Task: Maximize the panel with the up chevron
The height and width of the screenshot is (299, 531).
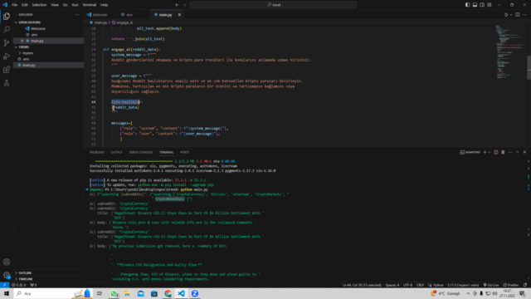Action: 517,152
